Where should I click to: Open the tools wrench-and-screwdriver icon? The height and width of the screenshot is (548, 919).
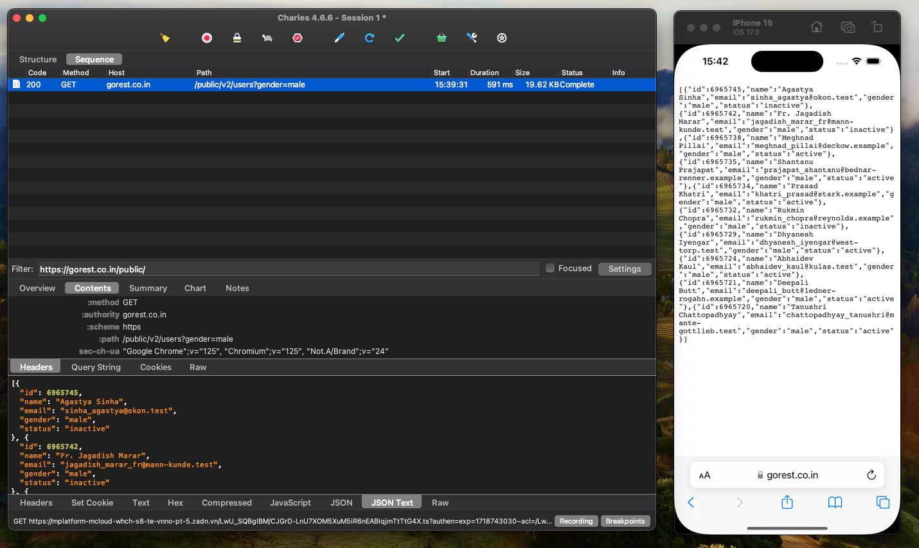pyautogui.click(x=472, y=38)
